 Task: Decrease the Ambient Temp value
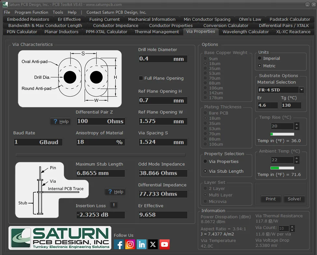[x=296, y=162]
